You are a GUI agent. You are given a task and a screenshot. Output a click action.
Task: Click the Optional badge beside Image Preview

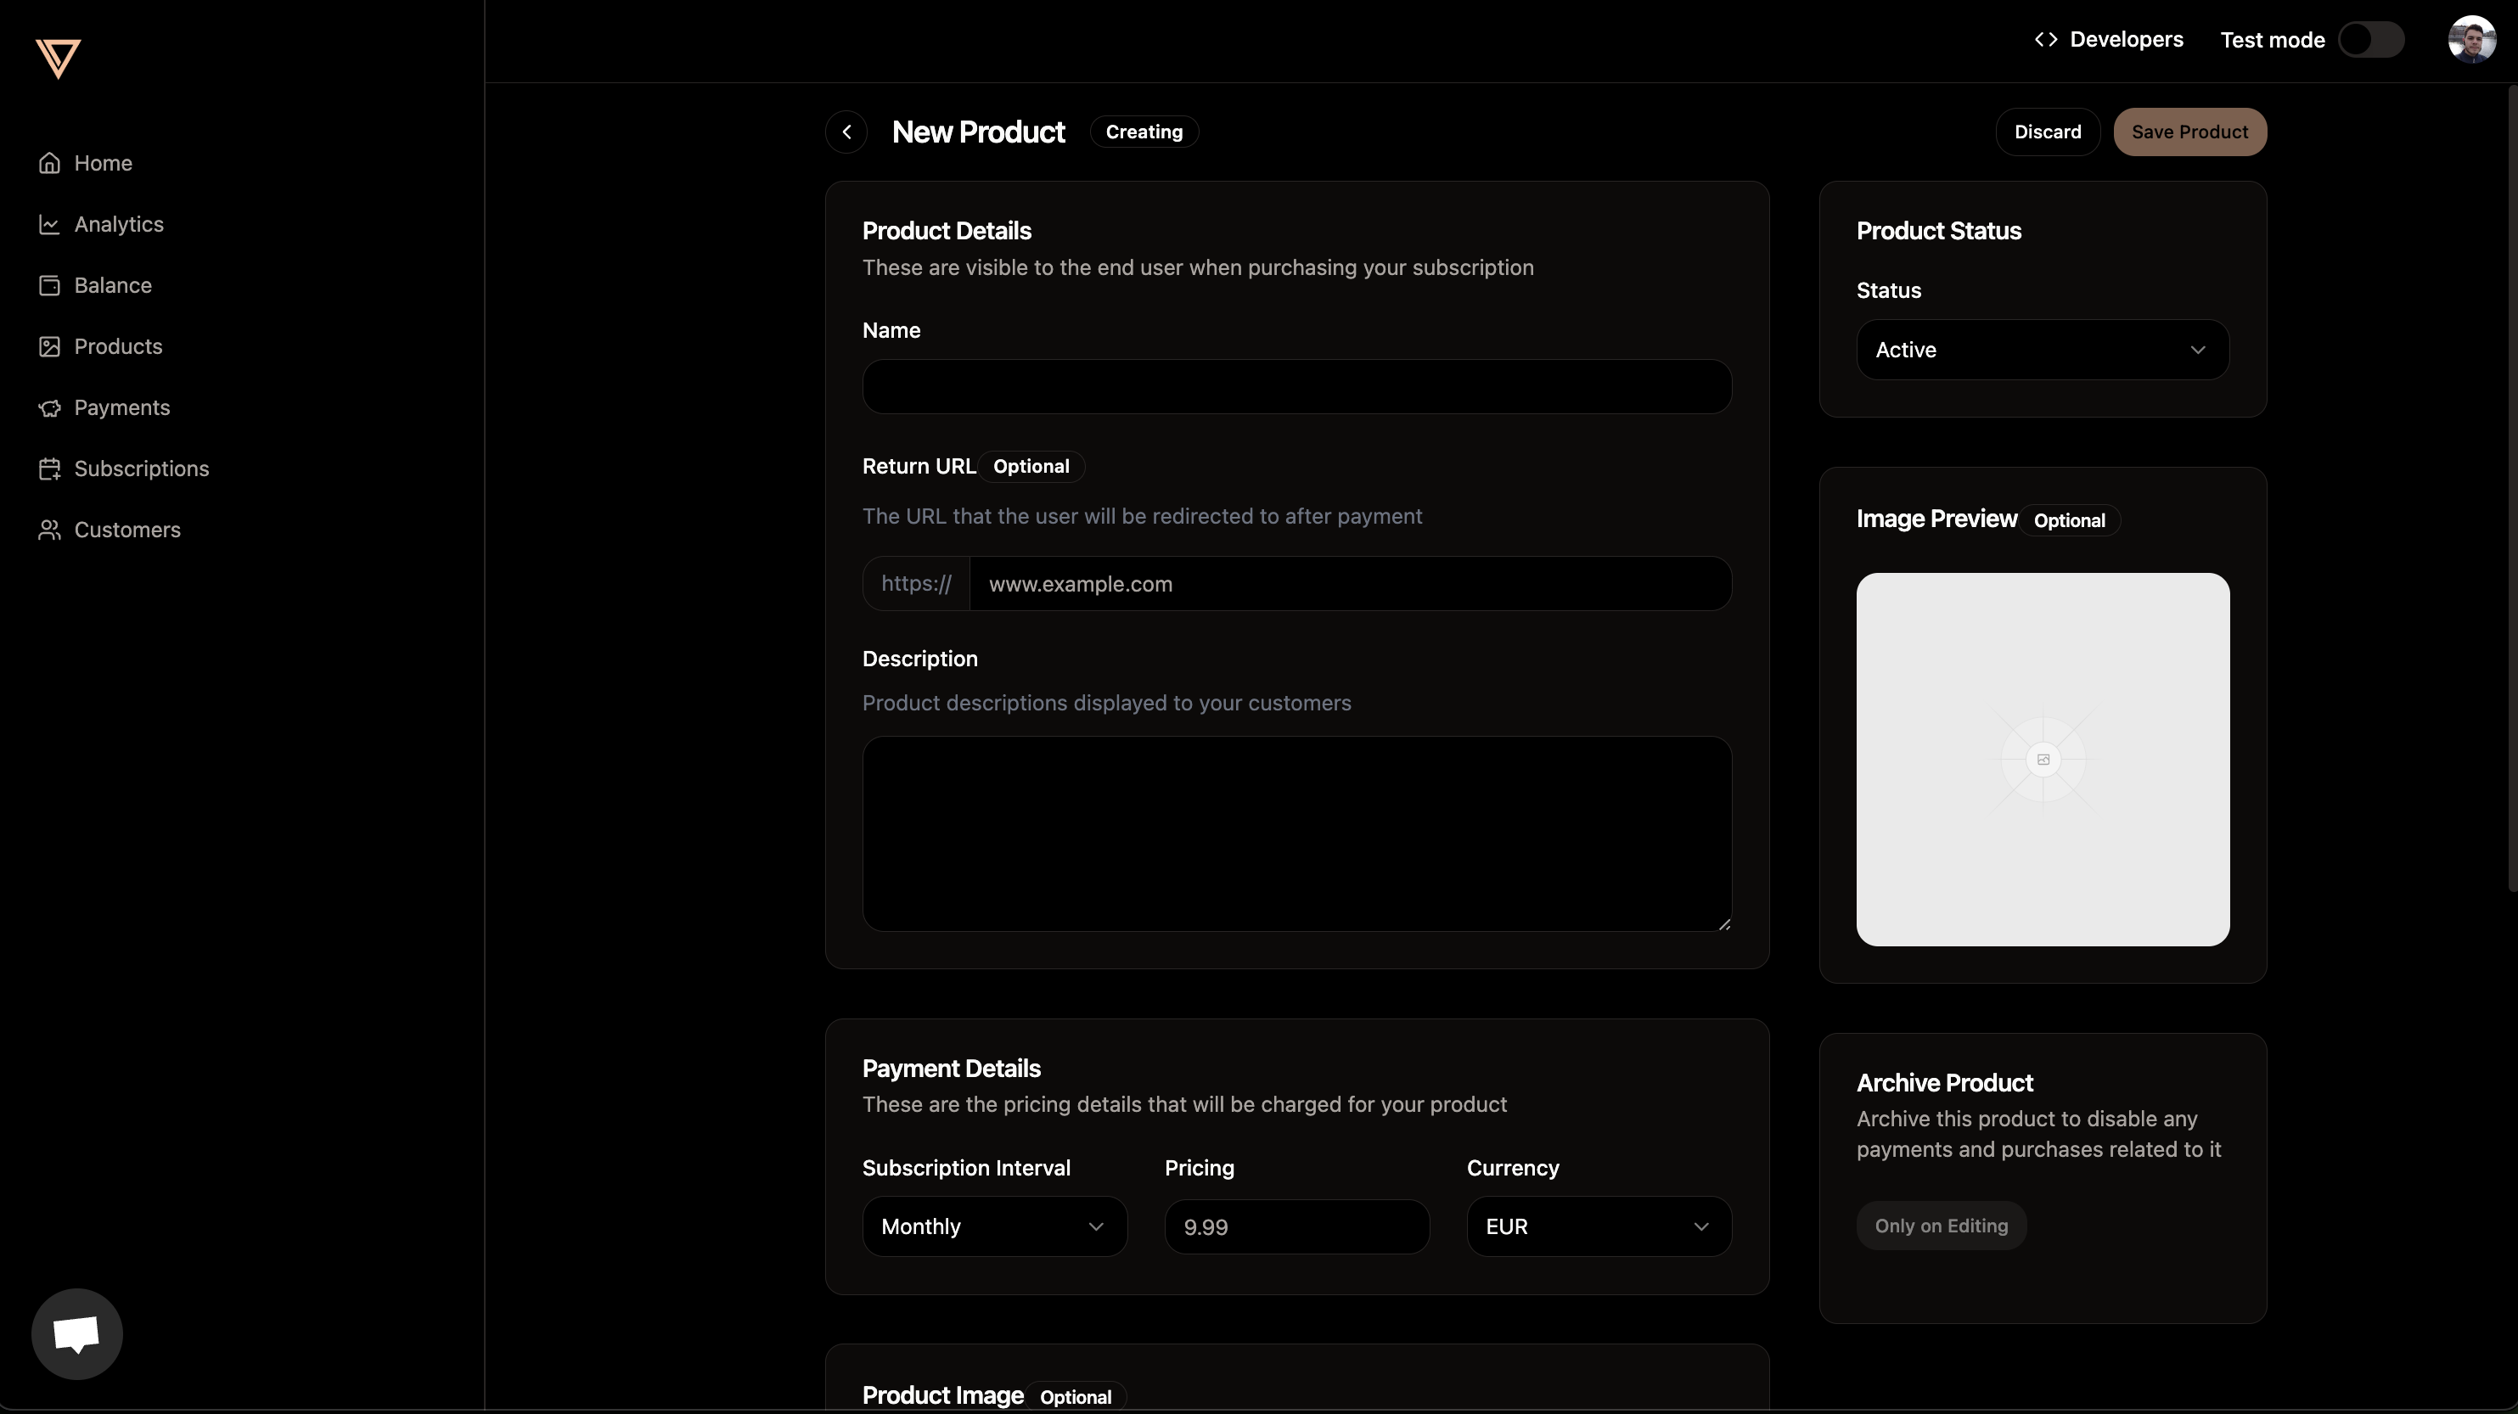pos(2070,521)
